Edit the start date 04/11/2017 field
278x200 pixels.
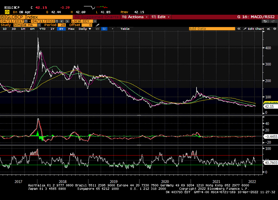click(12, 21)
